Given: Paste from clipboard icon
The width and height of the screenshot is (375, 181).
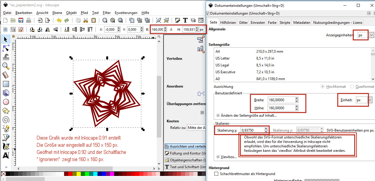Looking at the screenshot, I should [94, 20].
